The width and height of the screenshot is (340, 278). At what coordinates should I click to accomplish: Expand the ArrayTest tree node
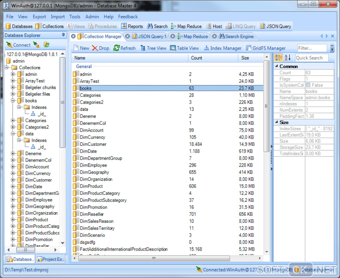pyautogui.click(x=13, y=81)
